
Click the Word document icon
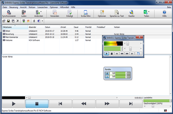pos(39,21)
